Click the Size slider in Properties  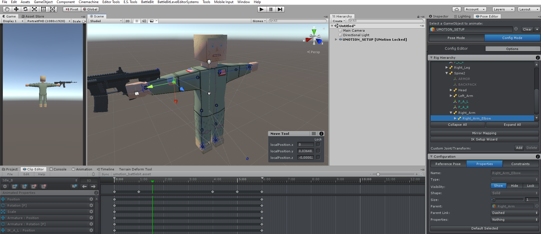coord(507,200)
